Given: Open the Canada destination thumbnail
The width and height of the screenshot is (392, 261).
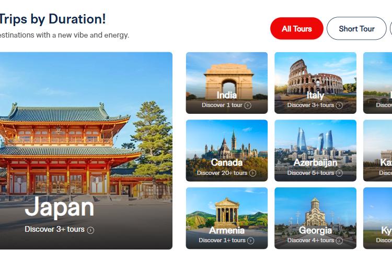Looking at the screenshot, I should tap(227, 151).
